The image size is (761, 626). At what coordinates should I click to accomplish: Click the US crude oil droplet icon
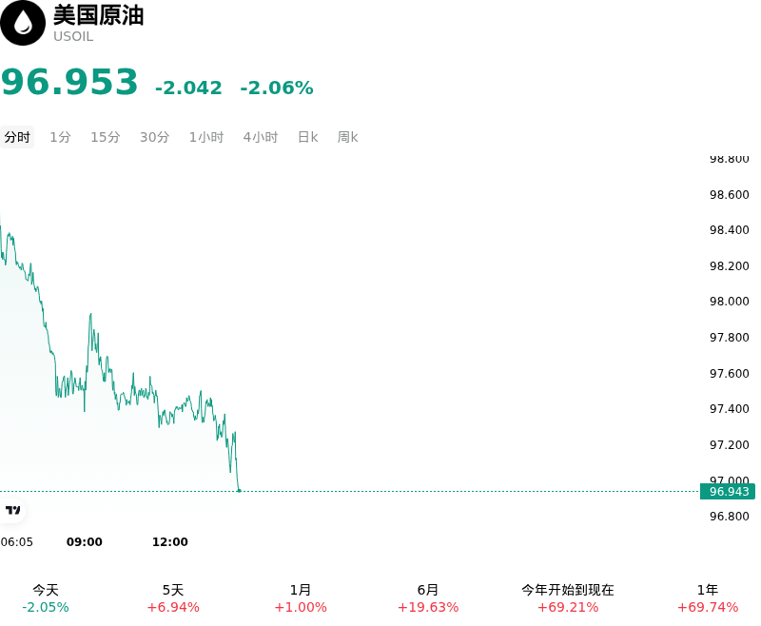tap(22, 23)
